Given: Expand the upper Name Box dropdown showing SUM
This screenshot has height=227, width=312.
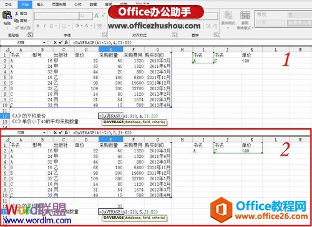Looking at the screenshot, I should click(x=44, y=42).
